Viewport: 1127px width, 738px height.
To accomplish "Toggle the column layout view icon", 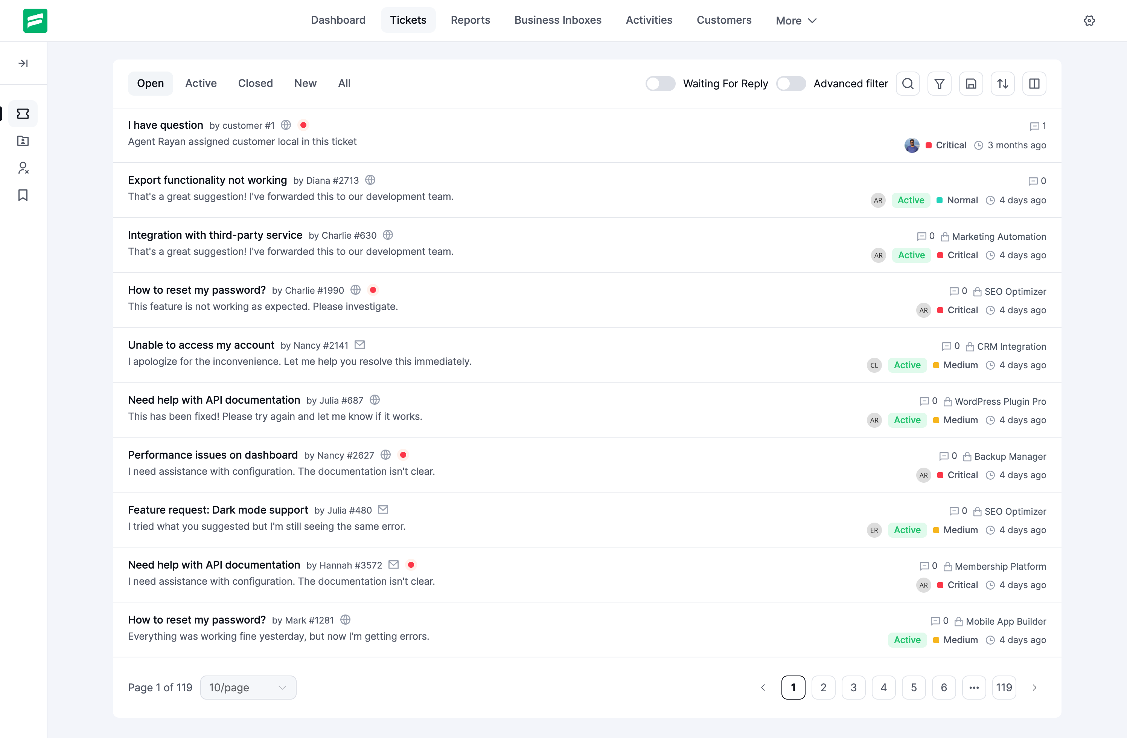I will click(1034, 84).
